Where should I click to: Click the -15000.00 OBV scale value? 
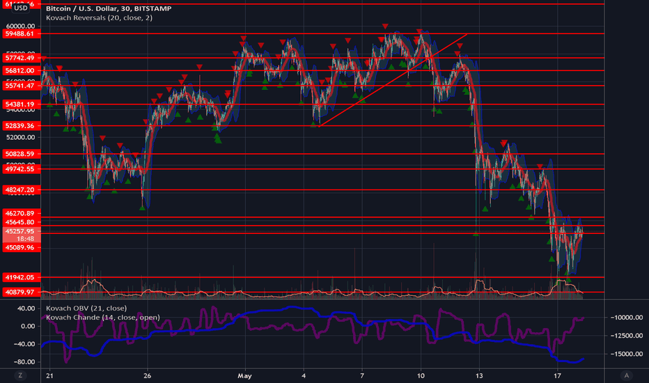click(626, 354)
